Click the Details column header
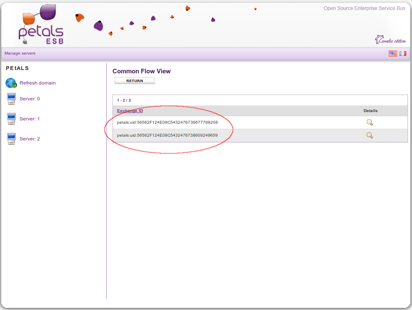The width and height of the screenshot is (412, 310). click(370, 111)
